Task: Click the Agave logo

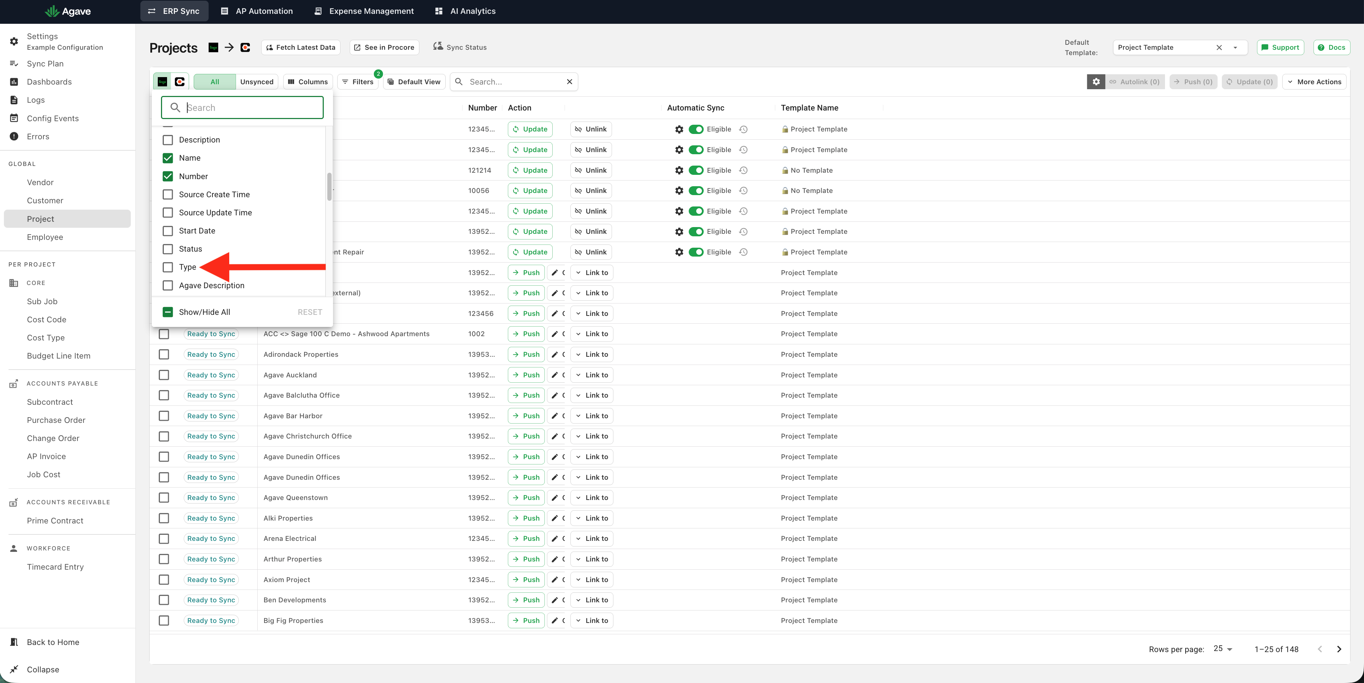Action: click(68, 11)
